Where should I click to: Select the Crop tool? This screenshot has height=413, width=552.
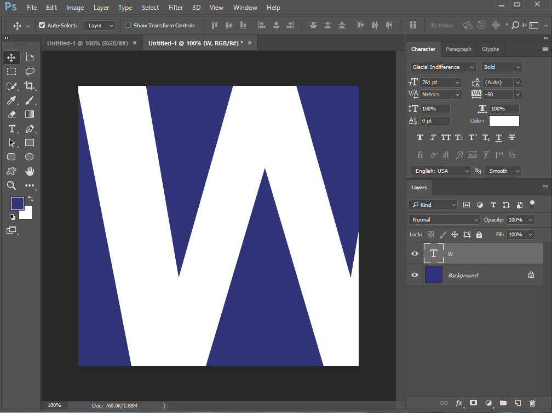tap(30, 86)
